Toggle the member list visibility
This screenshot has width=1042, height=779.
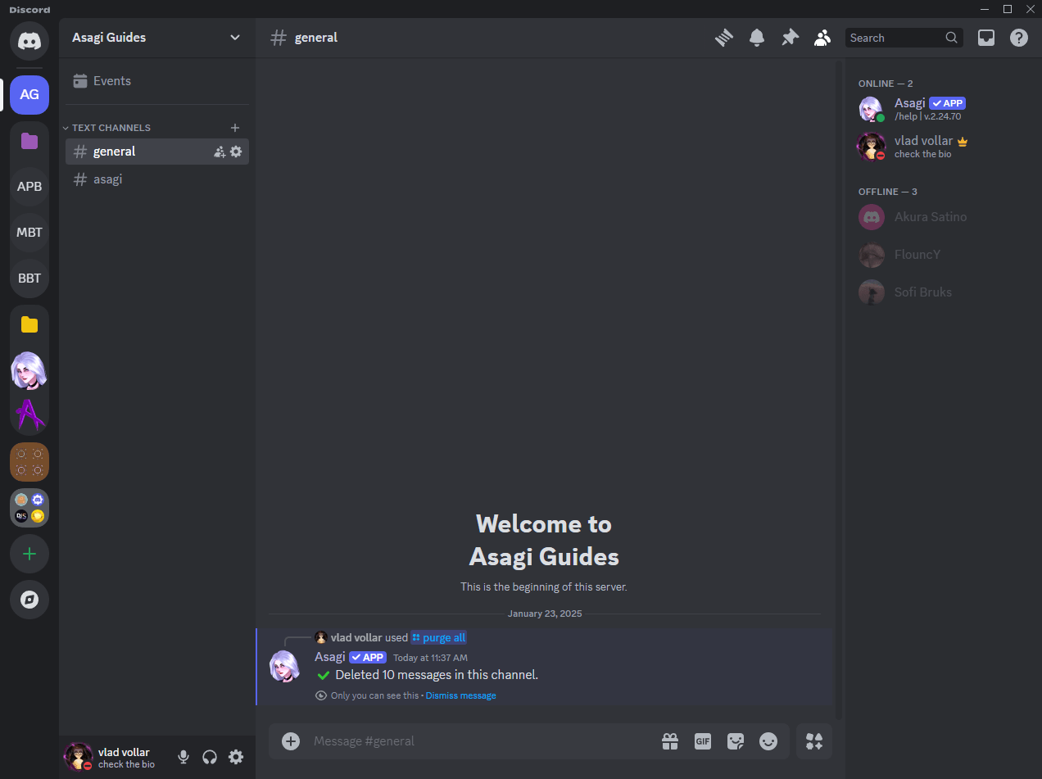(x=822, y=38)
